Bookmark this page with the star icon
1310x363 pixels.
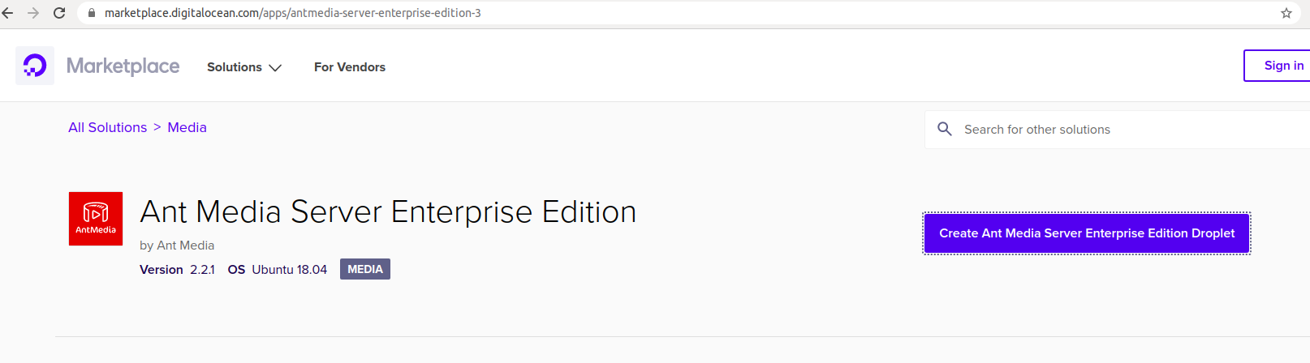pyautogui.click(x=1286, y=13)
